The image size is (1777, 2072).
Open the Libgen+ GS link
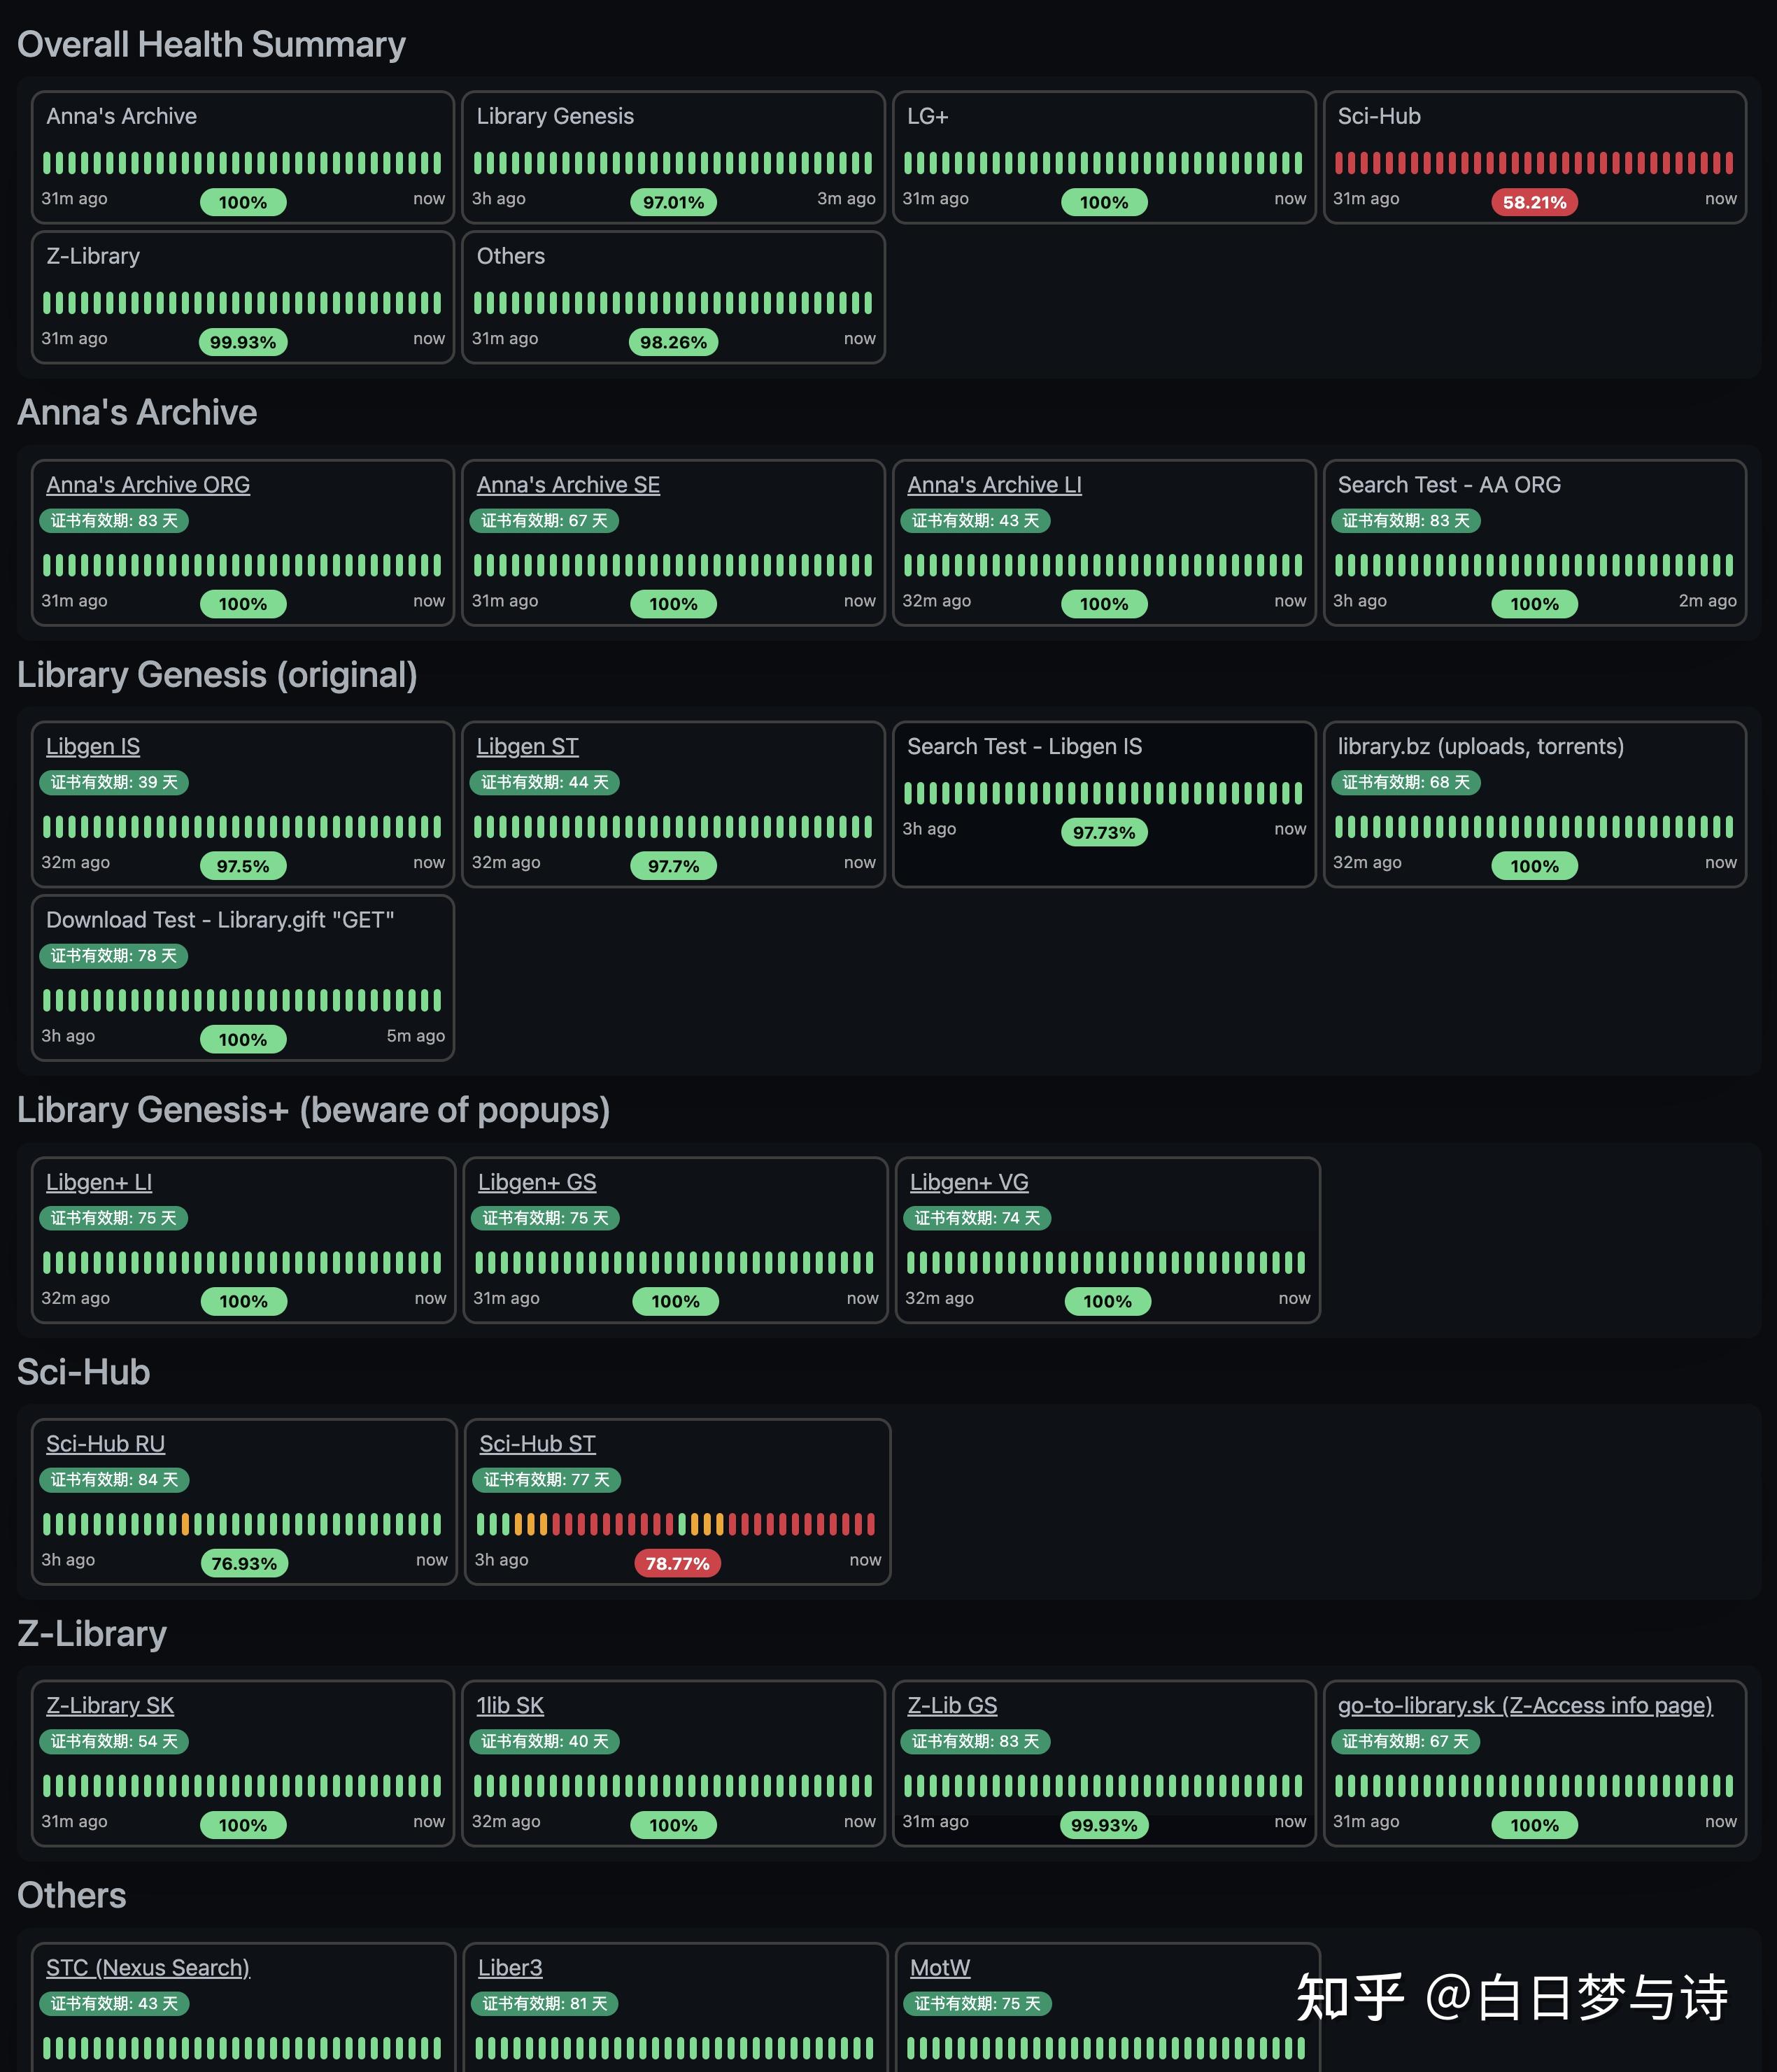pyautogui.click(x=537, y=1182)
